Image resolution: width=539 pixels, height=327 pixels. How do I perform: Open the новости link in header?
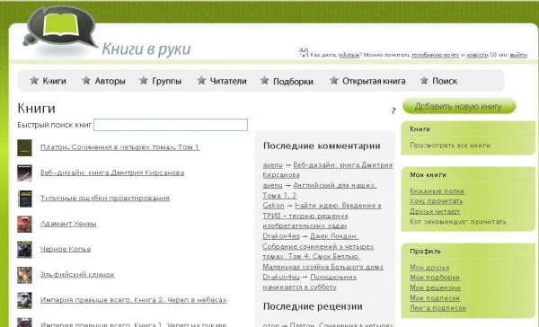tap(477, 55)
